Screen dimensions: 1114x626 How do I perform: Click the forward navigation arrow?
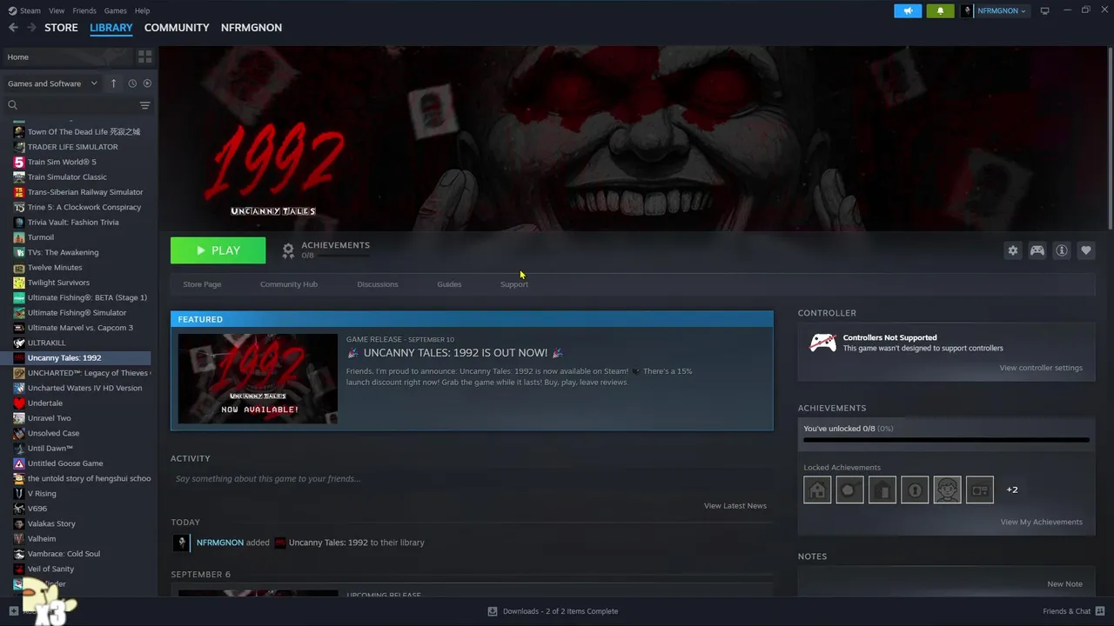[x=31, y=28]
